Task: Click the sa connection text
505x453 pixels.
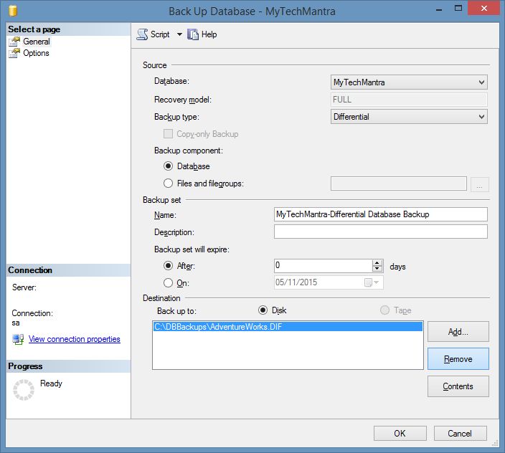Action: [16, 323]
